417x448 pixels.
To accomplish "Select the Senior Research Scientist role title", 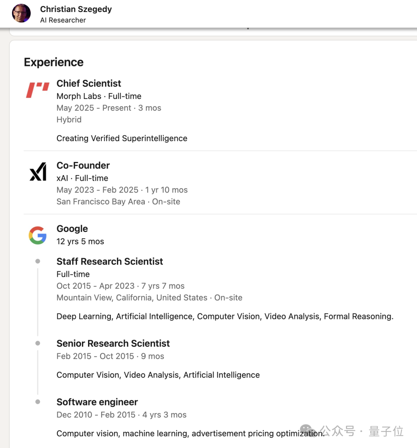I will tap(113, 343).
